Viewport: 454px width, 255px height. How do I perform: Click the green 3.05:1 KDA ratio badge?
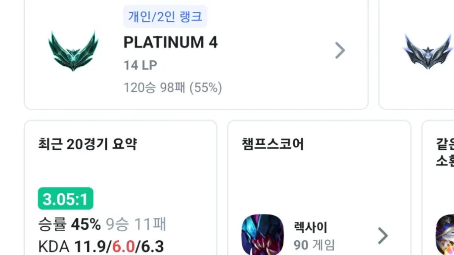(65, 199)
